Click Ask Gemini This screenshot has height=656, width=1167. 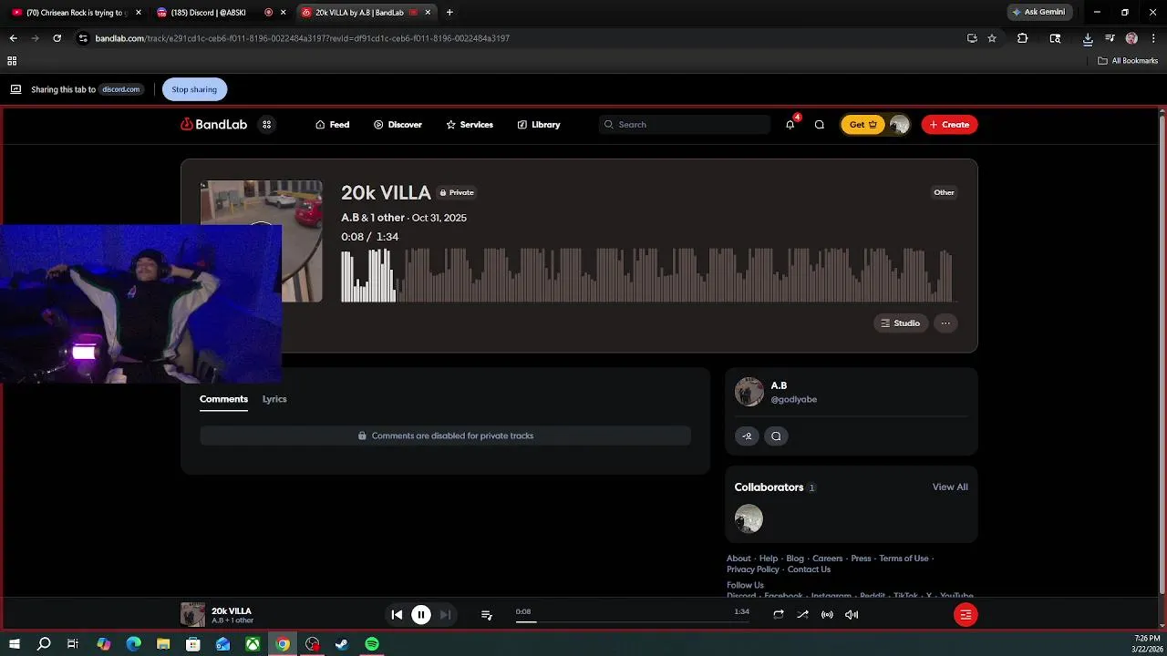point(1038,12)
